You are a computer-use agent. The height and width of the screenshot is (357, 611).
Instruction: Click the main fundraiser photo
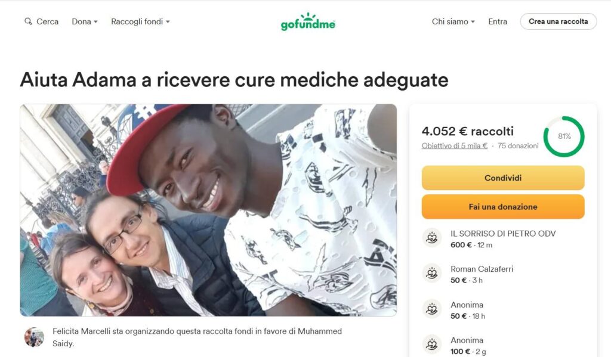click(x=208, y=210)
